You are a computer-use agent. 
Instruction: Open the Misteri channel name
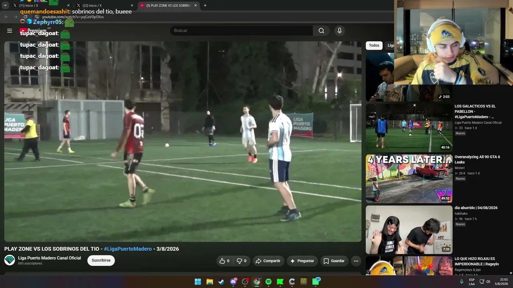pyautogui.click(x=460, y=168)
